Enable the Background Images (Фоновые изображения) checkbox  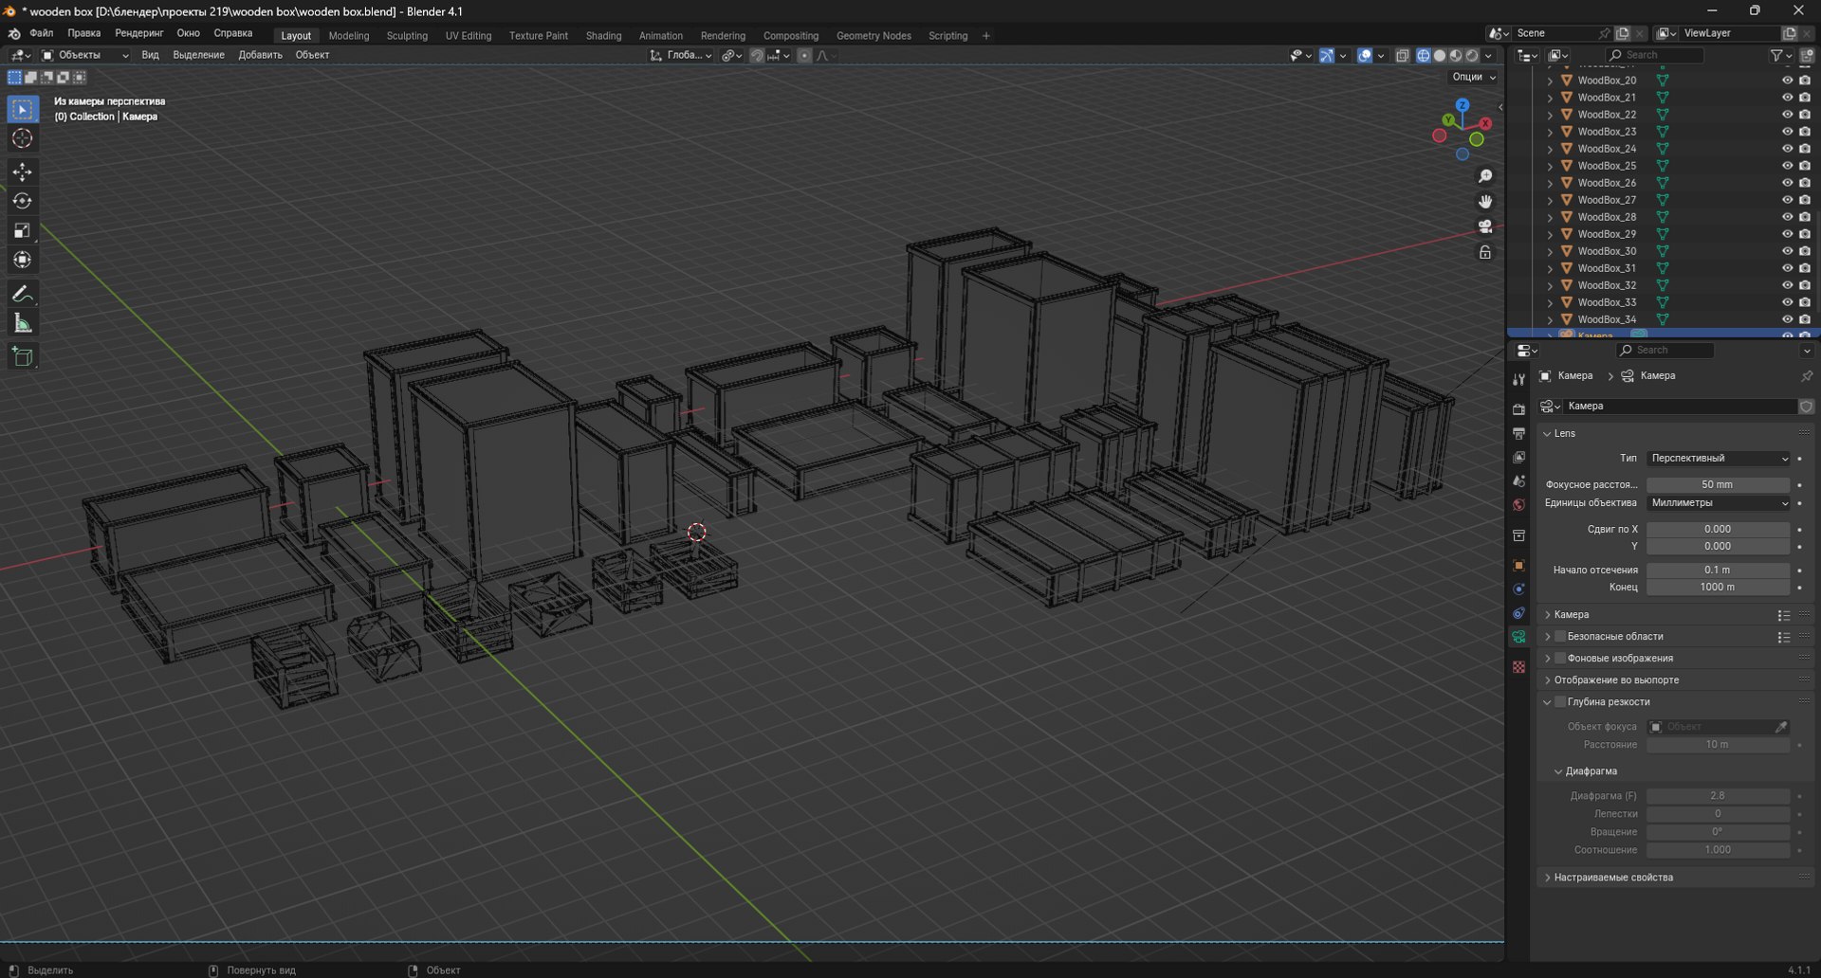pyautogui.click(x=1560, y=659)
